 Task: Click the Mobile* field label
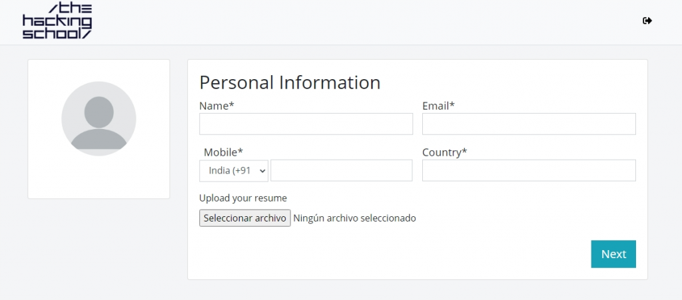(223, 152)
